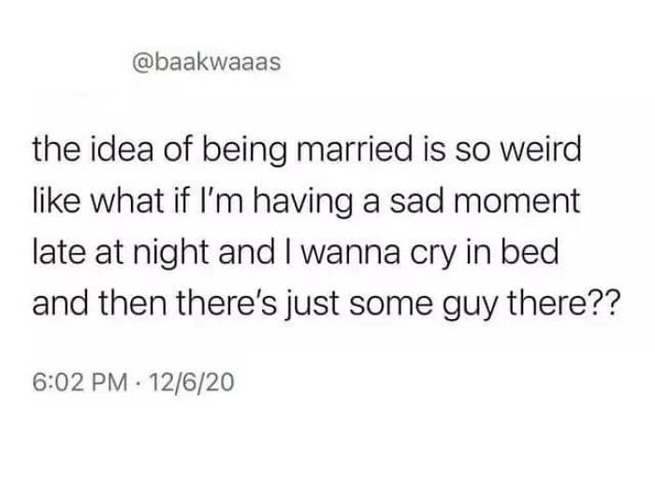Select the line 'late at night and I wanna cry in bed'

[296, 254]
